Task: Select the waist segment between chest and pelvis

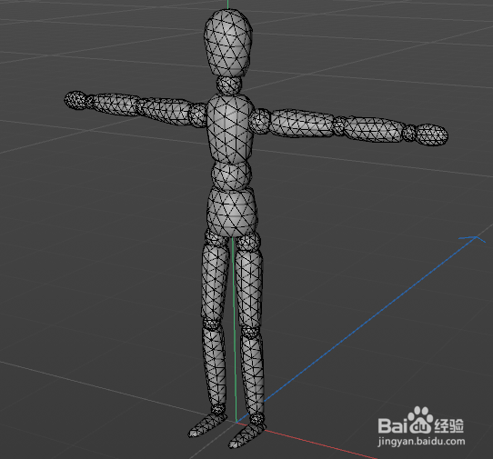Action: click(231, 175)
